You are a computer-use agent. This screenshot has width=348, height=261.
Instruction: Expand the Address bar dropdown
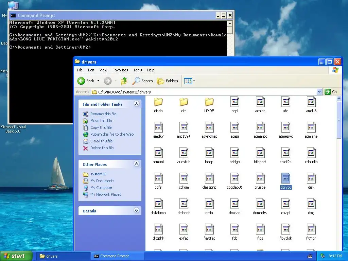[x=319, y=92]
